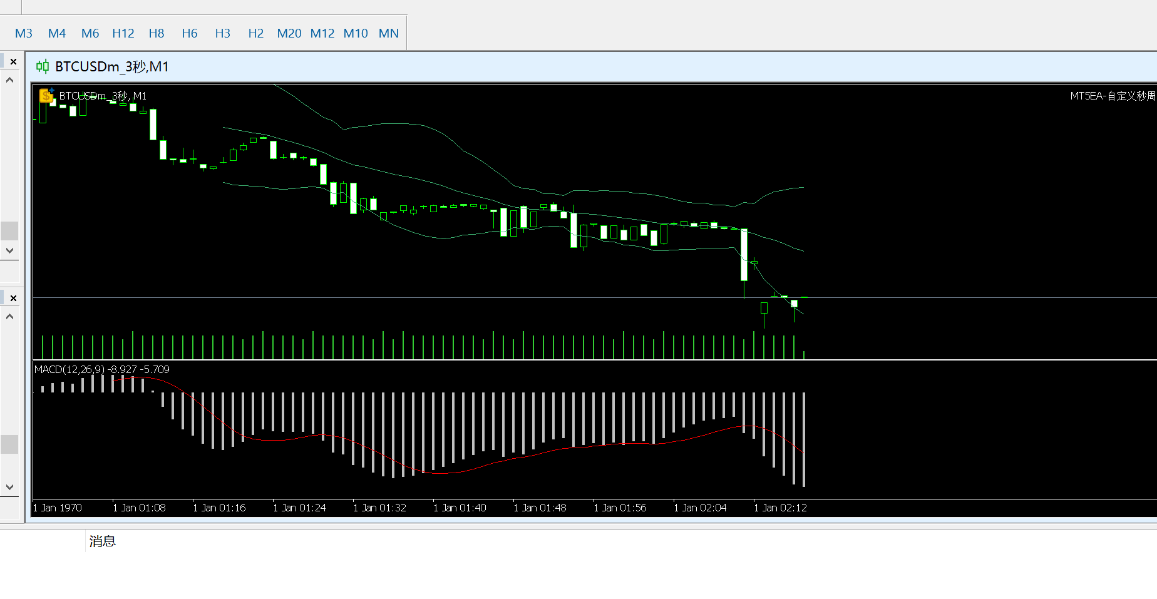Viewport: 1157px width, 599px height.
Task: Open the 消息 tab
Action: [x=103, y=541]
